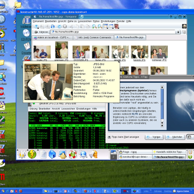Click the Back arrow in Konqueror toolbar

tap(42, 26)
